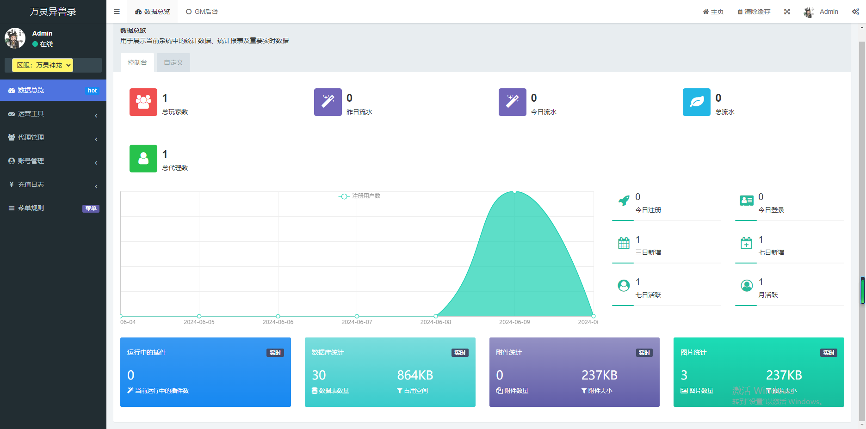Click the calendar icon beside 三日新增

[x=624, y=243]
